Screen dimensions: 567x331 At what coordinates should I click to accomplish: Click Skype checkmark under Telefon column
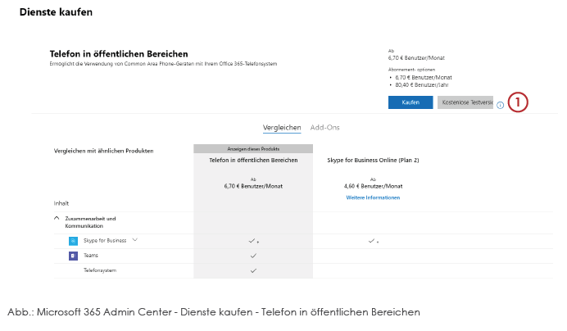coord(252,241)
